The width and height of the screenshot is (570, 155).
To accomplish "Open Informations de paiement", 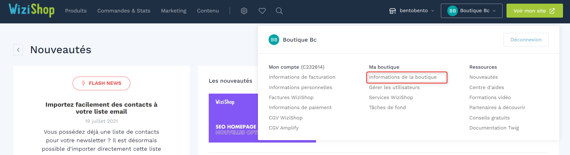I will (x=300, y=108).
